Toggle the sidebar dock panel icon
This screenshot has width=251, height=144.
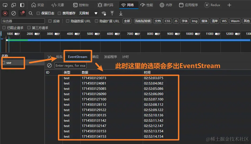point(22,5)
